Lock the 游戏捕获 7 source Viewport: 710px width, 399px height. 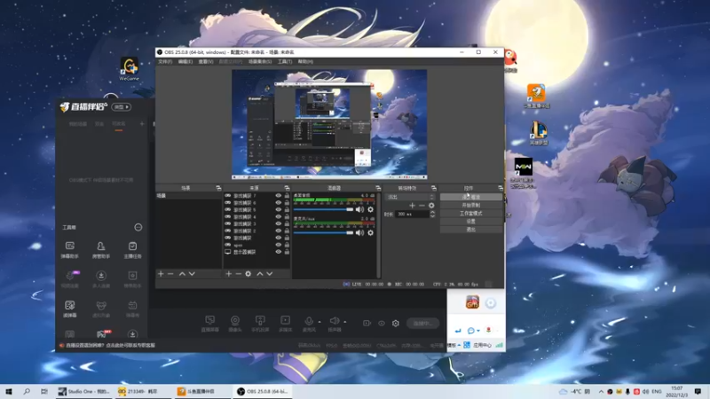[287, 196]
